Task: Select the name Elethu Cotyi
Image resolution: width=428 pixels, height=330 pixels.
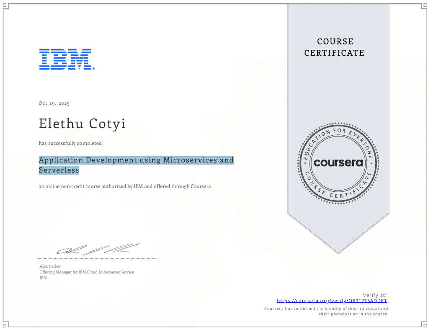Action: 82,124
